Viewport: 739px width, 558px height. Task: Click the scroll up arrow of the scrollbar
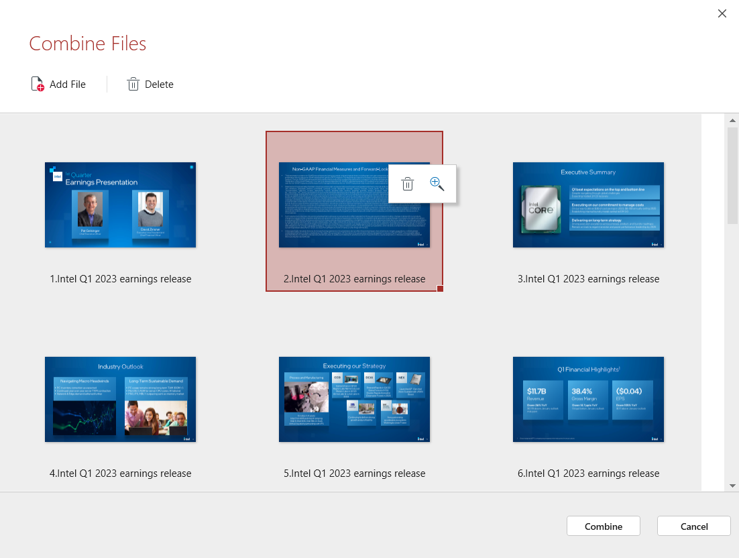click(x=732, y=121)
